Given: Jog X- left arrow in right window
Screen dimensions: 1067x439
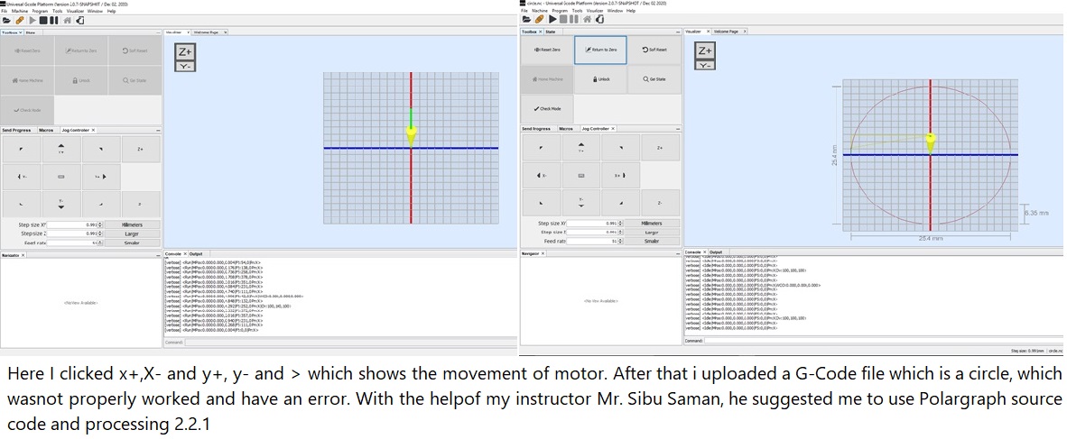Looking at the screenshot, I should [x=541, y=175].
